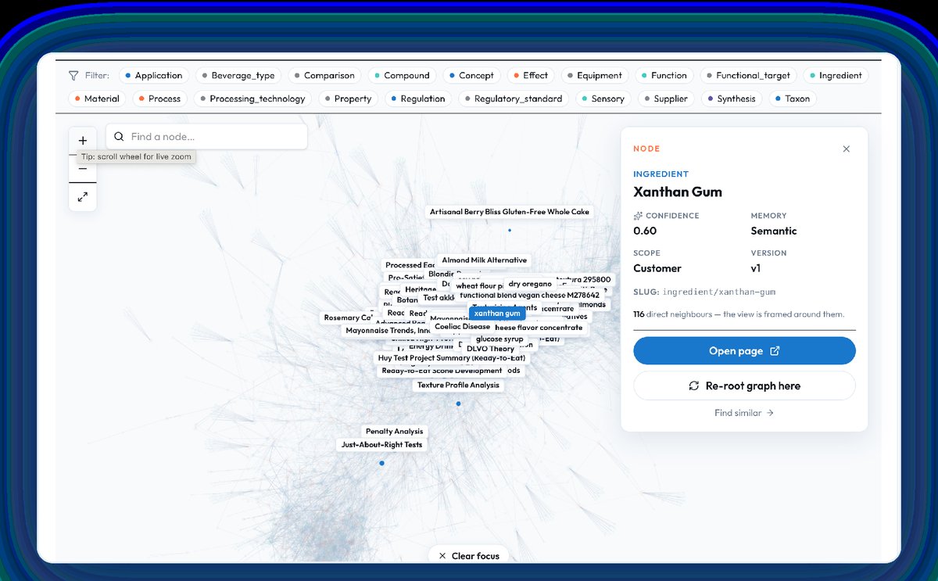
Task: Toggle the Effect filter chip
Action: 531,76
